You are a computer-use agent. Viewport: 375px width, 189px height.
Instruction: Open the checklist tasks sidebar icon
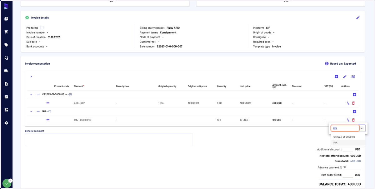tap(6, 97)
